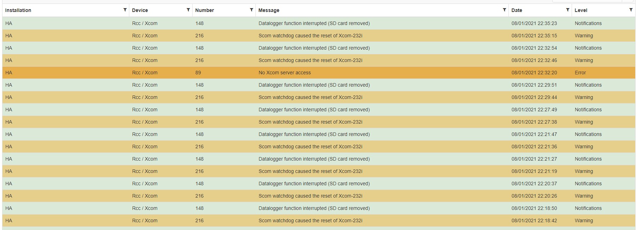
Task: Click the Notifications level in the 22:20:37 row
Action: (588, 184)
